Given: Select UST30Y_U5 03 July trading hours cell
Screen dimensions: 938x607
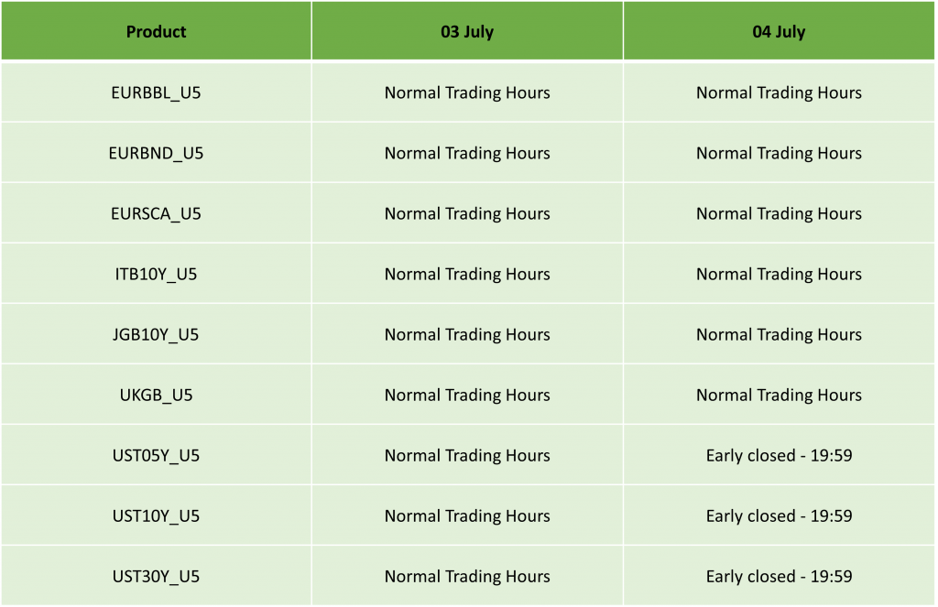Looking at the screenshot, I should [467, 576].
